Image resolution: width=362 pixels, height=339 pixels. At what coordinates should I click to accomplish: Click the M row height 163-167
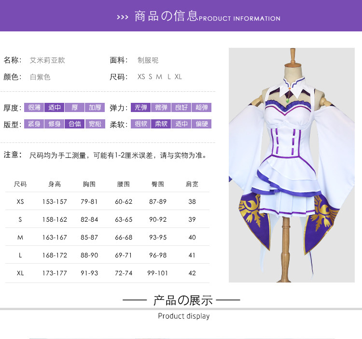[x=55, y=238]
